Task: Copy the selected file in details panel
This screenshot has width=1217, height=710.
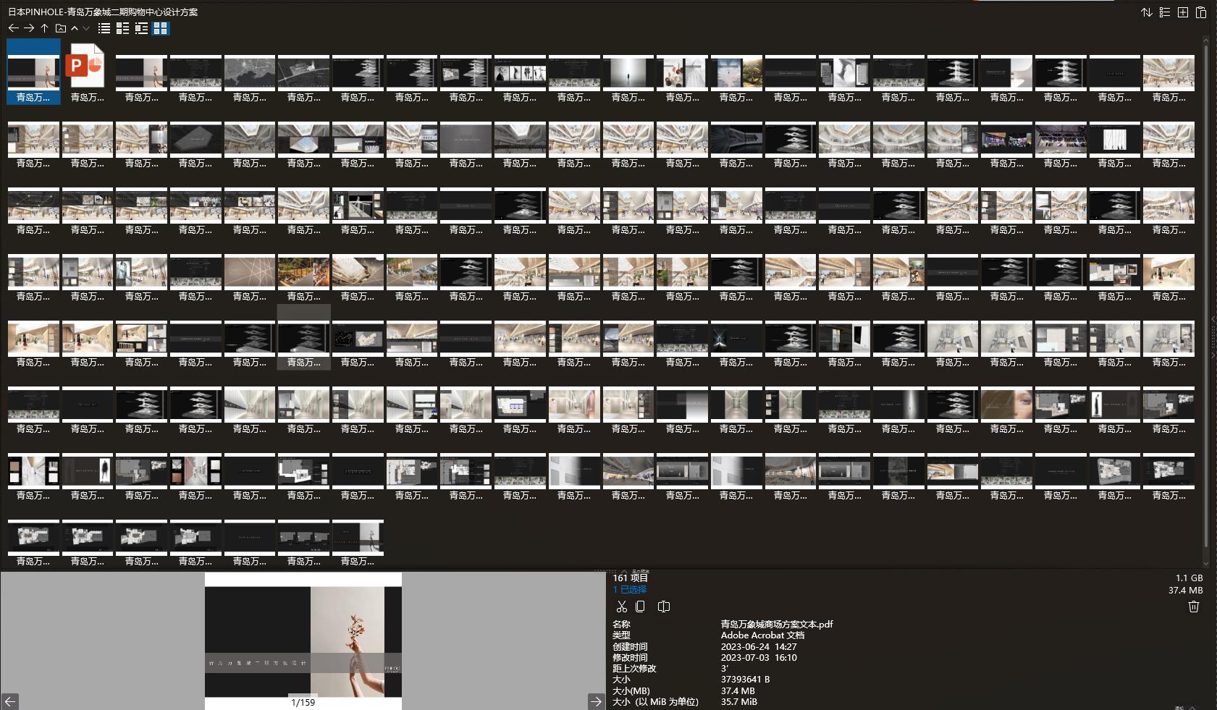Action: tap(640, 607)
